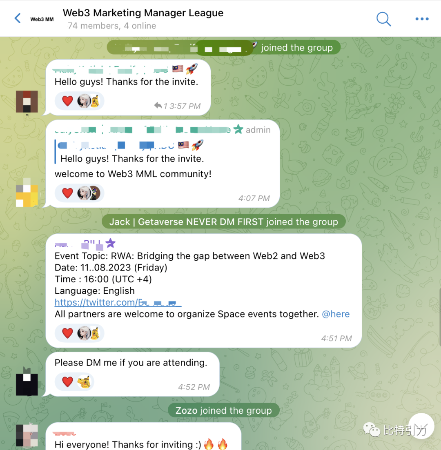The image size is (441, 450).
Task: Toggle heart reaction on event announcement
Action: (67, 333)
